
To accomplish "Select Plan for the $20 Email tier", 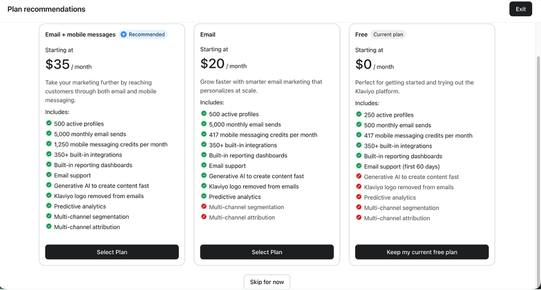I will tap(267, 252).
